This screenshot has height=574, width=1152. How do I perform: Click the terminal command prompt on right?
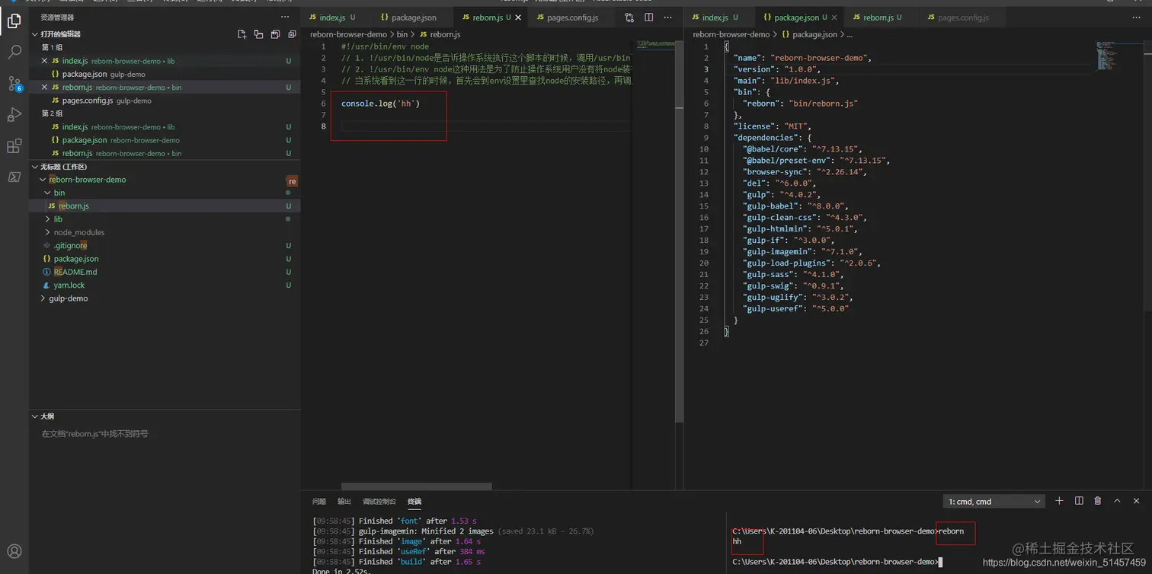tap(837, 562)
